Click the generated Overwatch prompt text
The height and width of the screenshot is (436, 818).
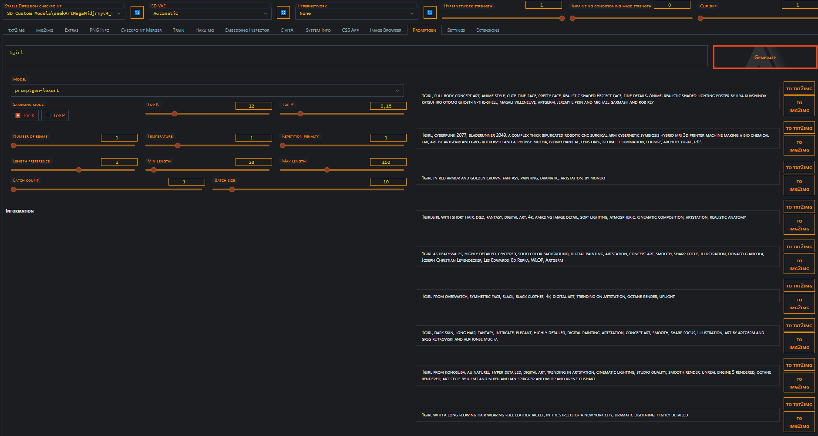[548, 297]
